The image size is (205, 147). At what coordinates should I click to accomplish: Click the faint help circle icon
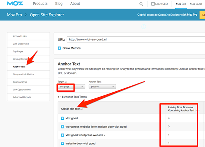tap(143, 27)
